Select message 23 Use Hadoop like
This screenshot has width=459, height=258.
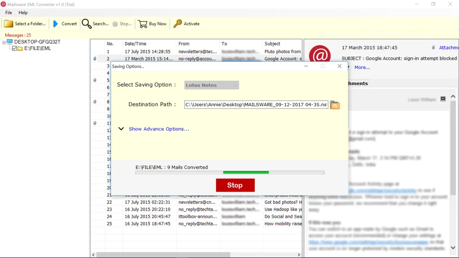coord(197,209)
